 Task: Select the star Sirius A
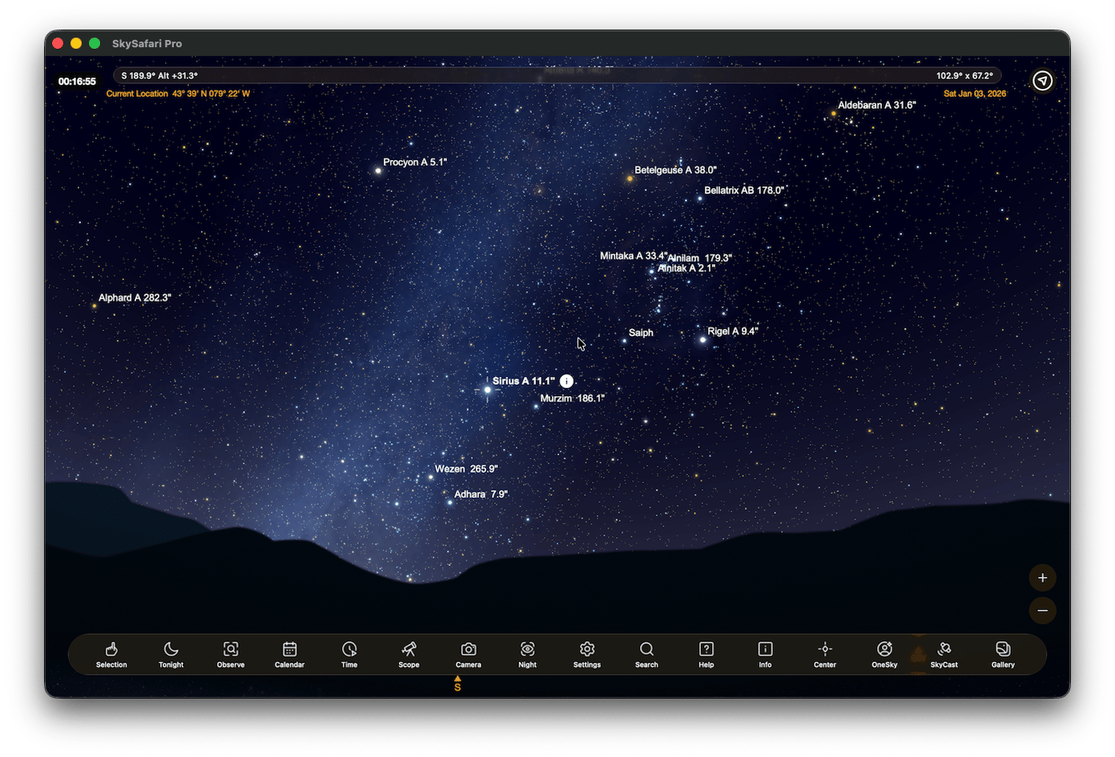point(487,390)
